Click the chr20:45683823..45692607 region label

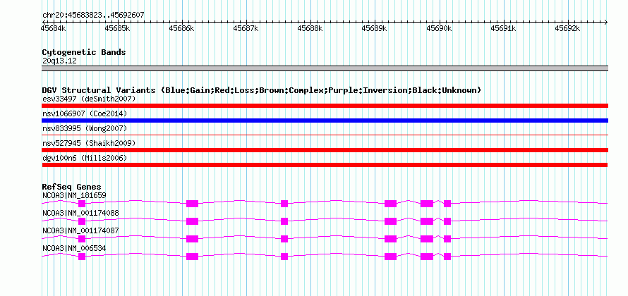point(93,15)
